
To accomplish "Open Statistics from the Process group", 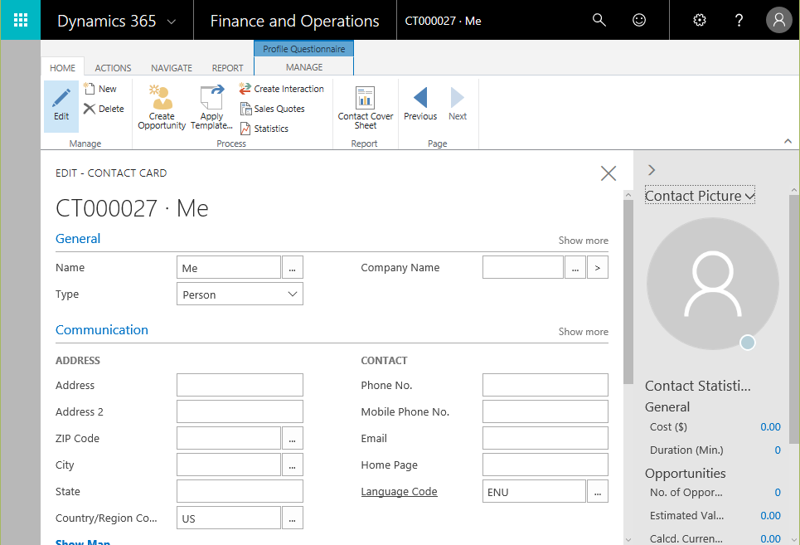I will pyautogui.click(x=270, y=129).
